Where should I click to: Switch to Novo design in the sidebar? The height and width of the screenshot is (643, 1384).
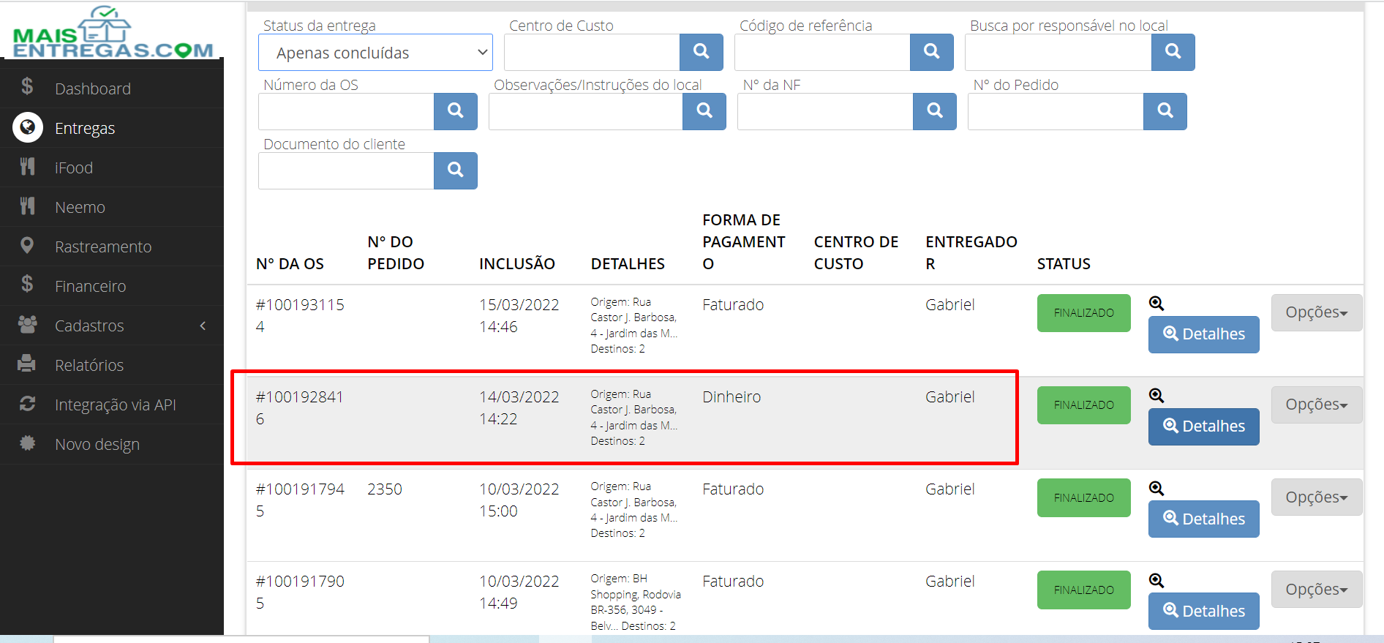pyautogui.click(x=112, y=444)
